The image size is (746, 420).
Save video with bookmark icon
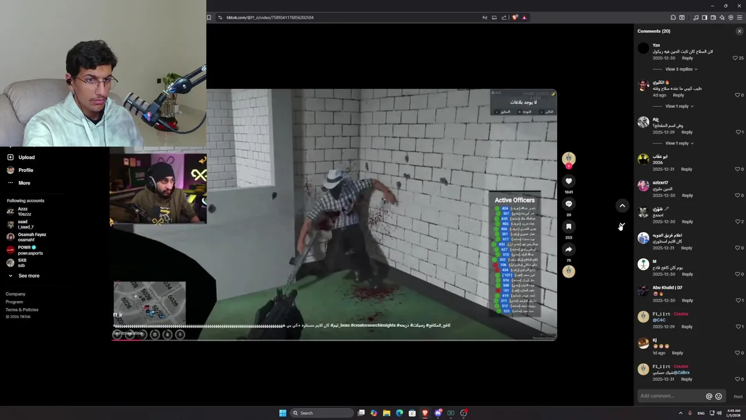pos(569,227)
